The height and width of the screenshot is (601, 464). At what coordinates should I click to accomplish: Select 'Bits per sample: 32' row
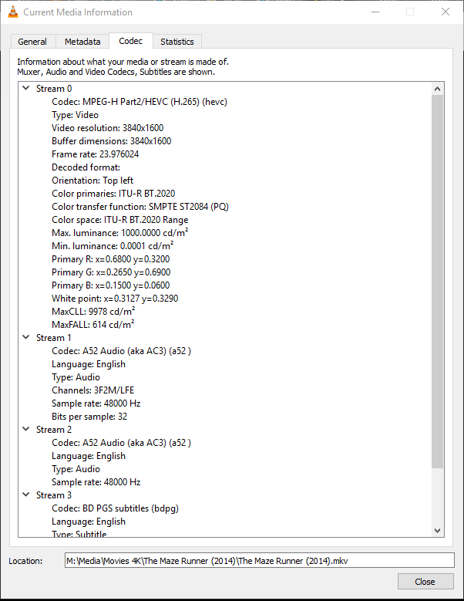click(x=89, y=417)
